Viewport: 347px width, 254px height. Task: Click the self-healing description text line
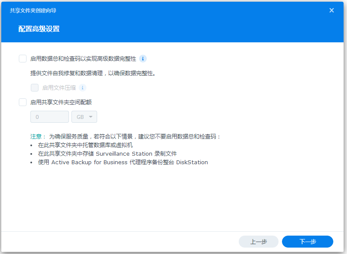pos(92,73)
